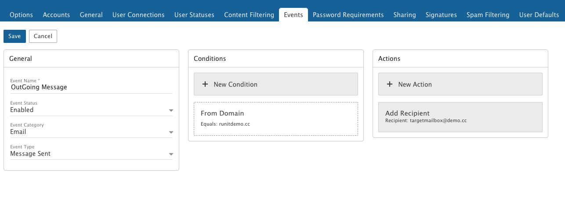
Task: Open the Password Requirements tab
Action: pos(348,15)
